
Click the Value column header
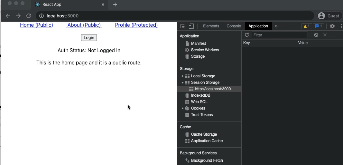[x=320, y=43]
